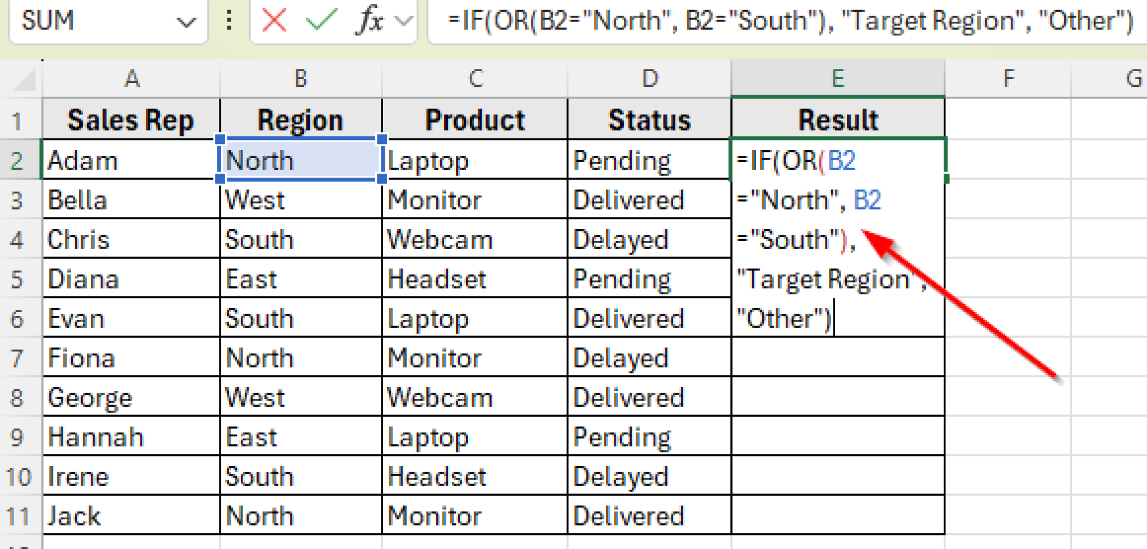The image size is (1147, 549).
Task: Collapse the formula bar with its chevron
Action: point(402,21)
